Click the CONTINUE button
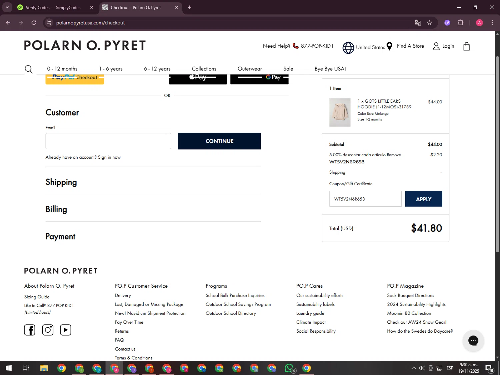Screen dimensions: 500x375 (219, 141)
